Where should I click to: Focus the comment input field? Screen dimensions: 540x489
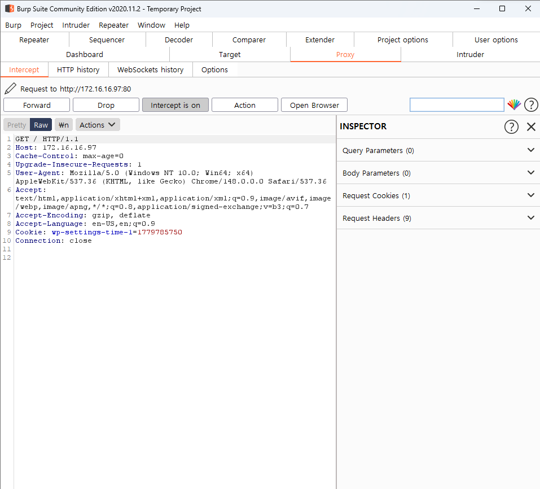click(x=457, y=105)
